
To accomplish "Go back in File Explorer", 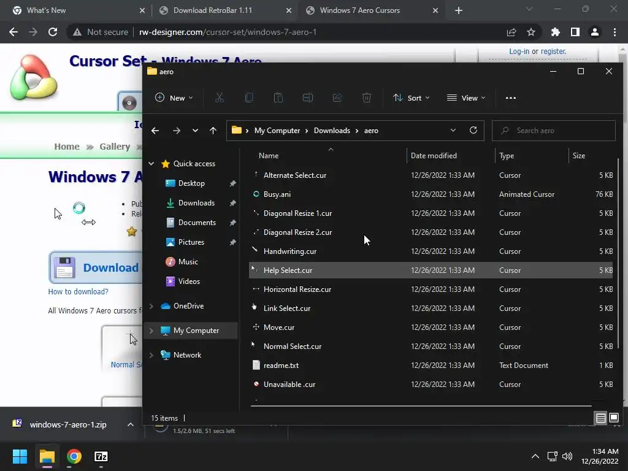I will pyautogui.click(x=155, y=131).
